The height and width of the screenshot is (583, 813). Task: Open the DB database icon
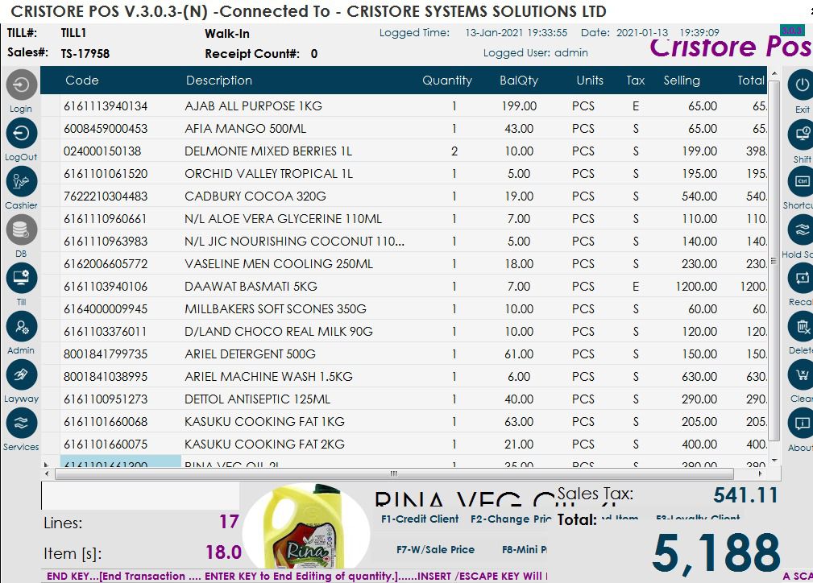[x=21, y=230]
